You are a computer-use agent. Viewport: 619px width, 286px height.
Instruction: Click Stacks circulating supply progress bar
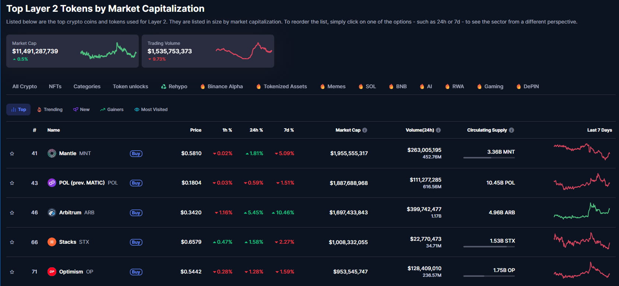489,247
